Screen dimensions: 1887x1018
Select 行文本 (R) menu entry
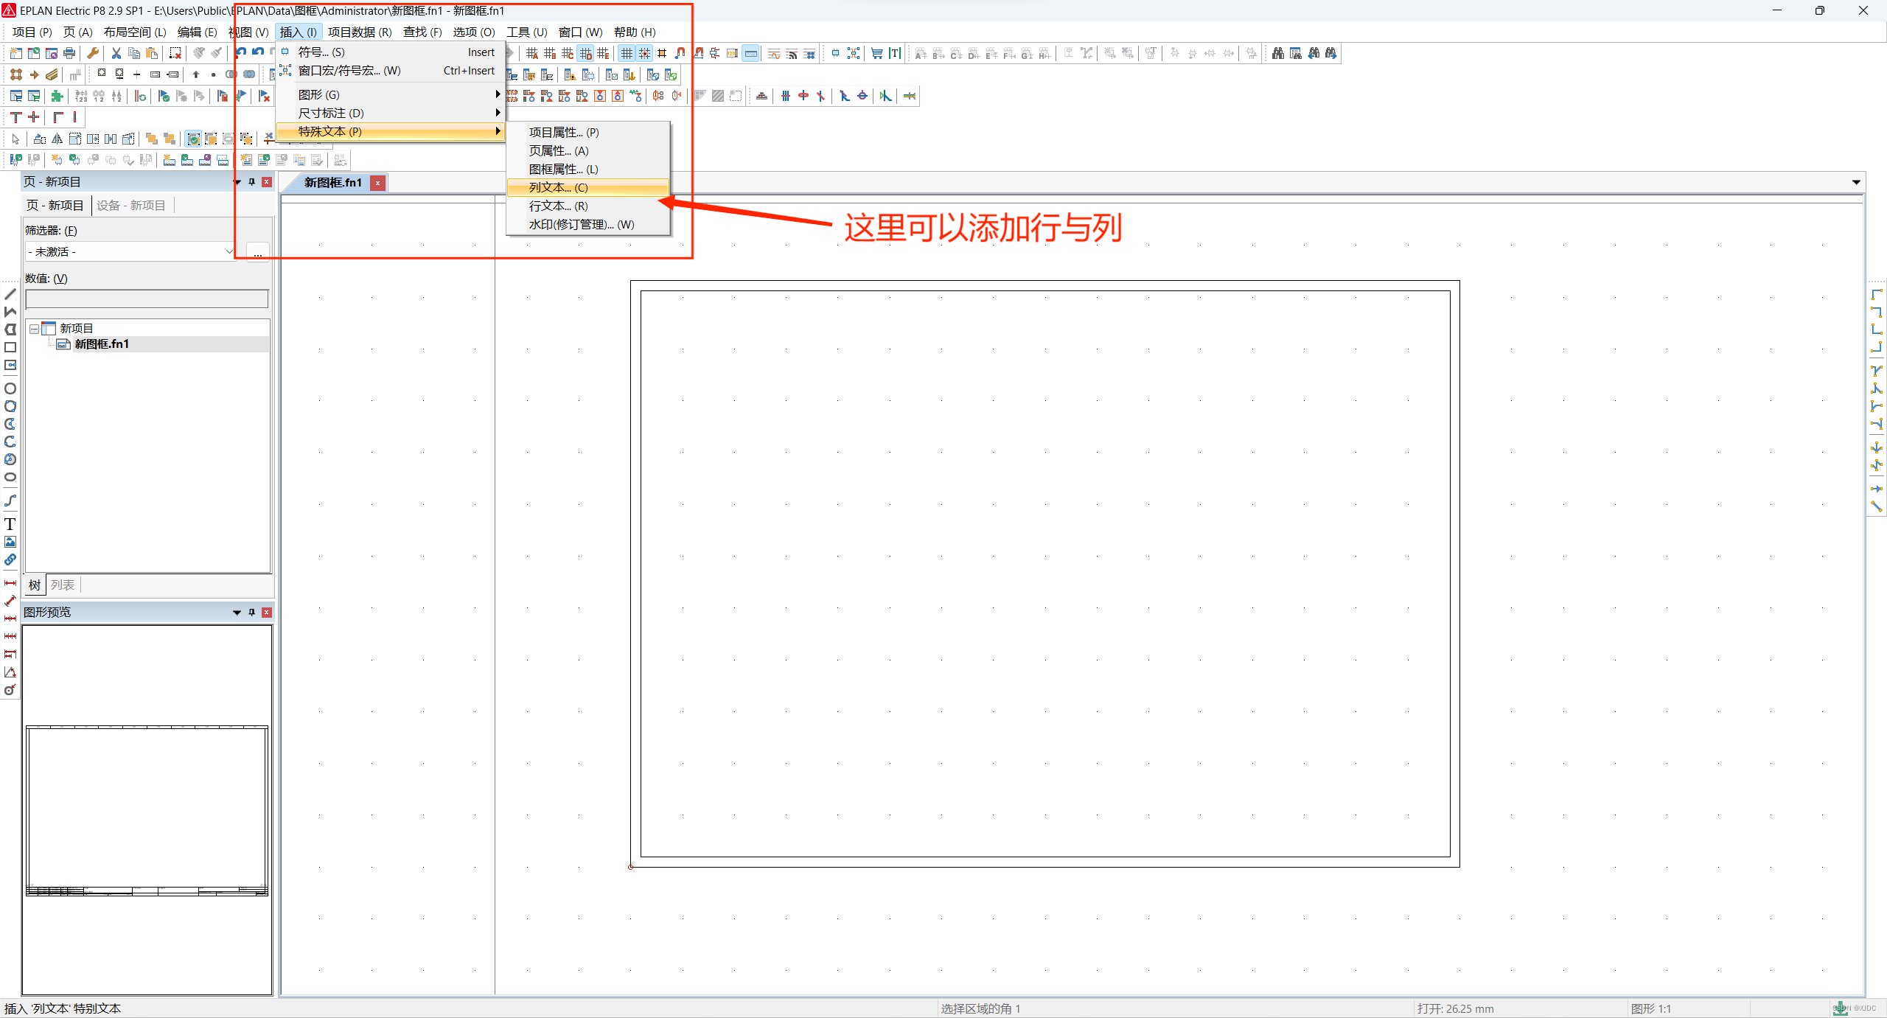tap(558, 206)
